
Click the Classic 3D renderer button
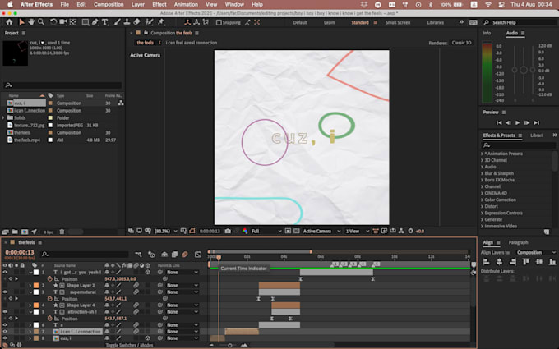461,43
